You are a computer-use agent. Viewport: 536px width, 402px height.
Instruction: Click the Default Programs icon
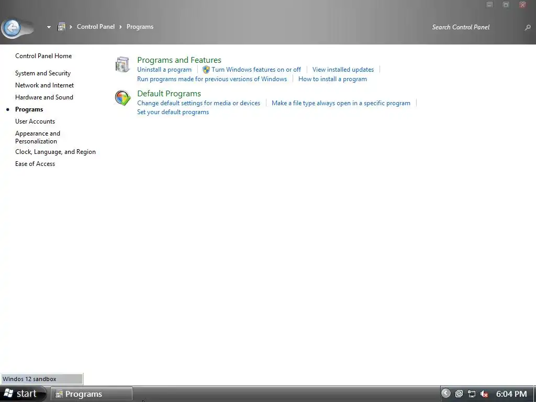(x=122, y=98)
